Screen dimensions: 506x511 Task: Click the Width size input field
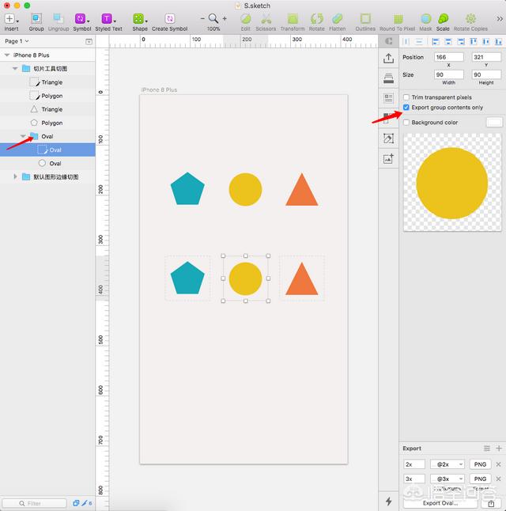coord(448,74)
